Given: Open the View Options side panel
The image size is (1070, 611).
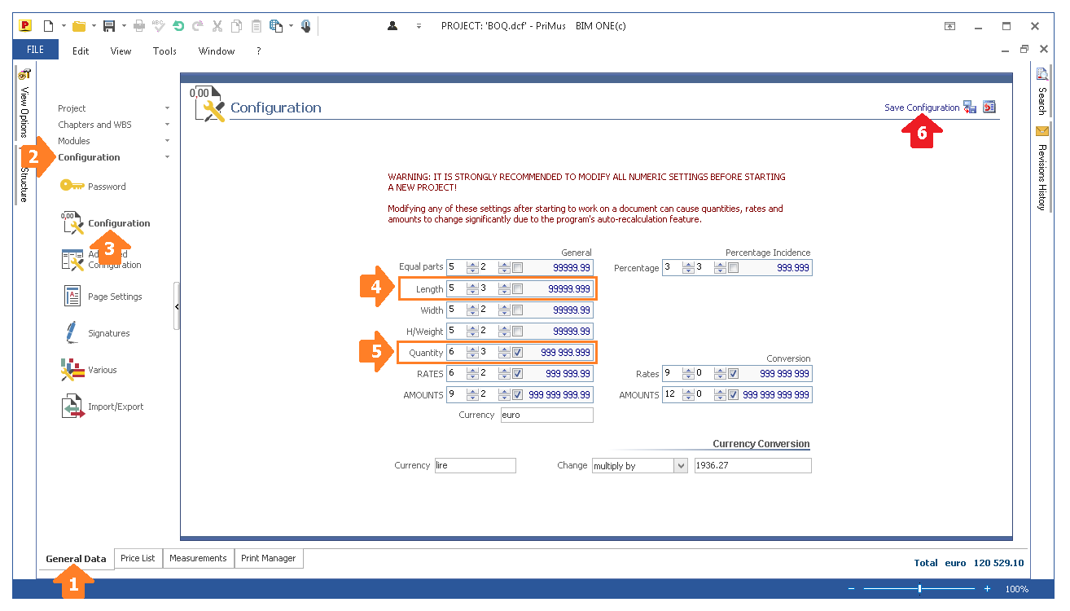Looking at the screenshot, I should point(24,104).
